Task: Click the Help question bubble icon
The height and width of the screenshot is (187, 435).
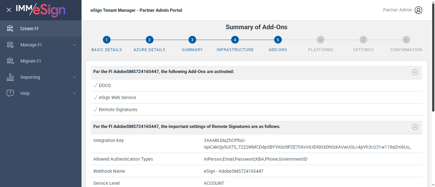Action: [10, 93]
